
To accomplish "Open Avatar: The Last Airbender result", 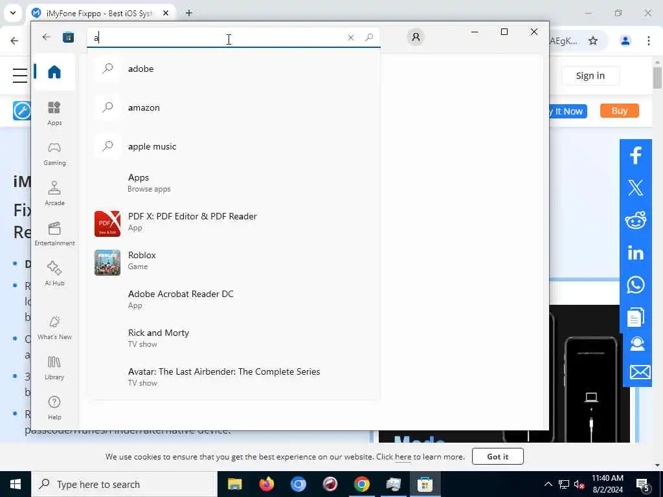I will (x=233, y=377).
